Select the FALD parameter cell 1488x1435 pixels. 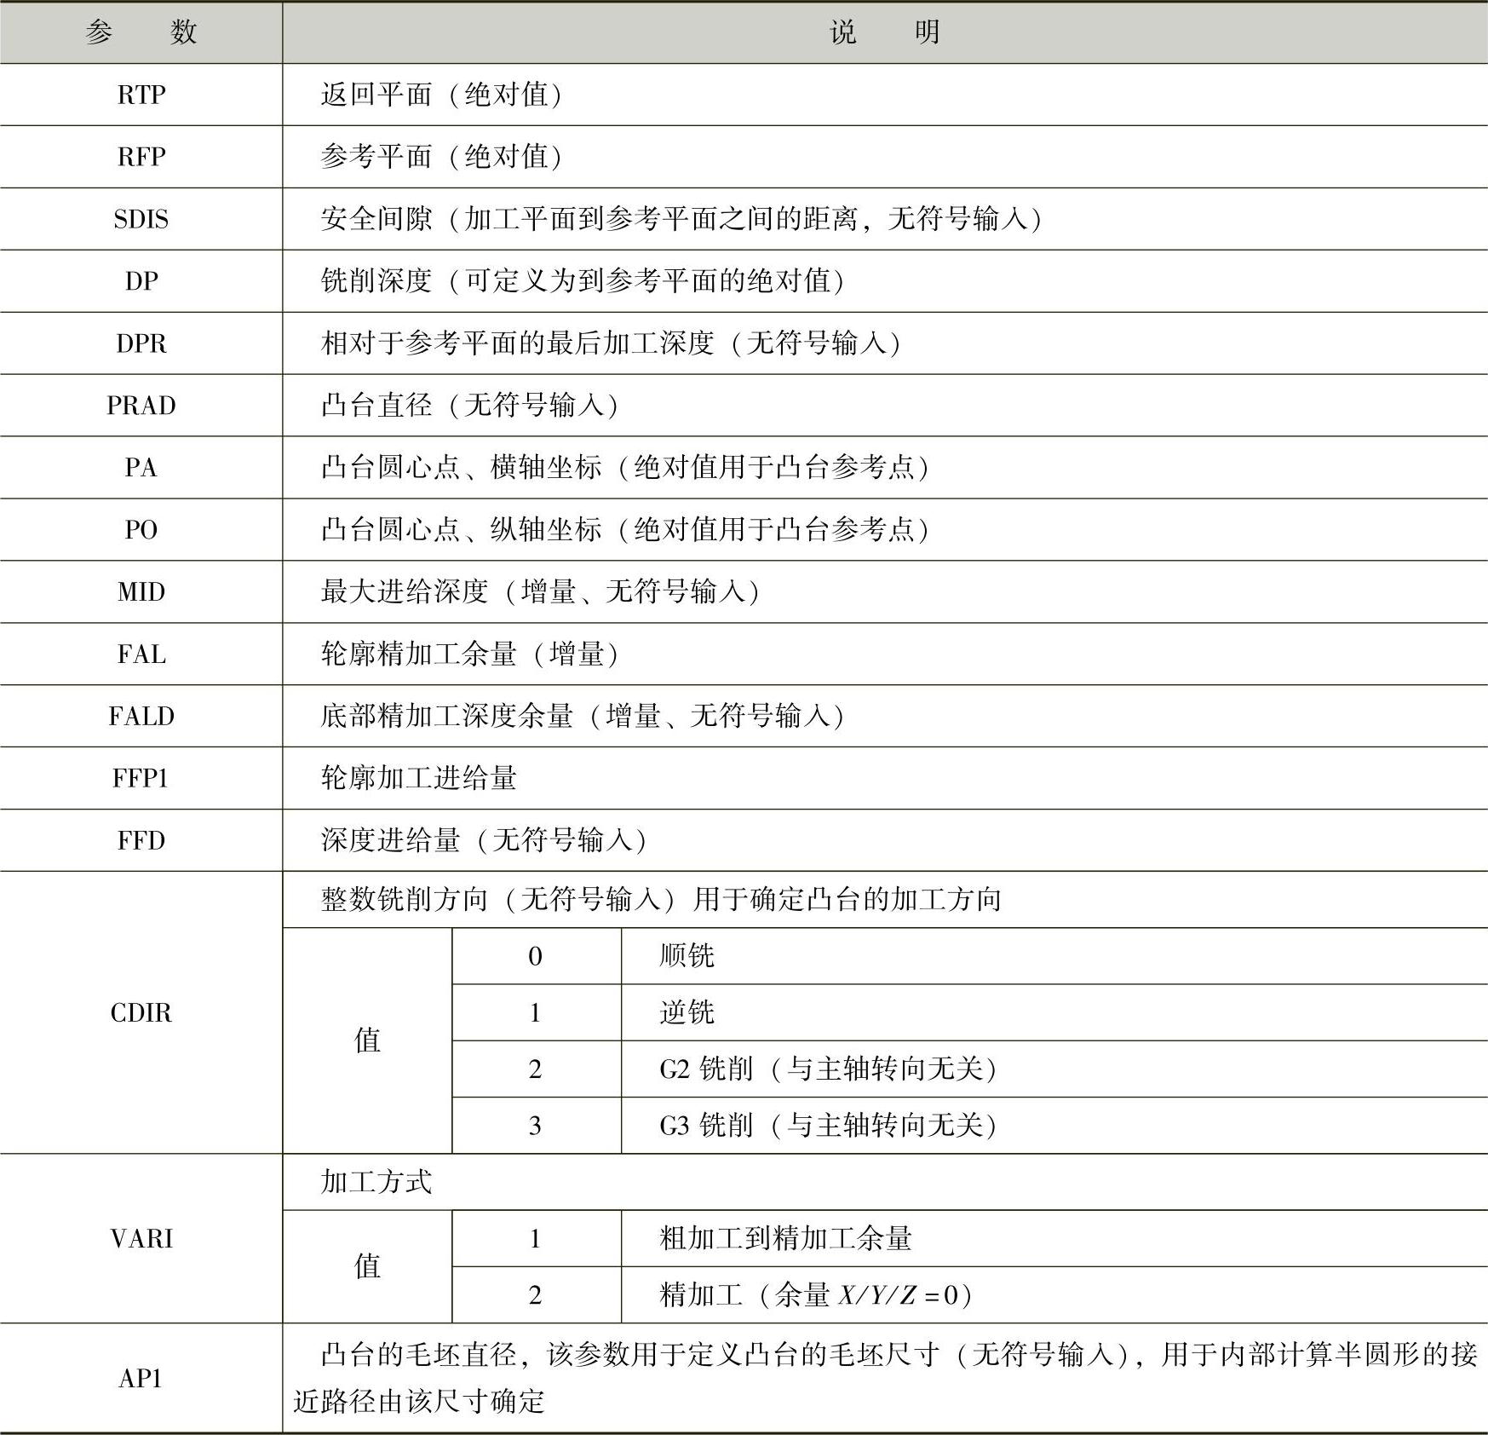(141, 717)
